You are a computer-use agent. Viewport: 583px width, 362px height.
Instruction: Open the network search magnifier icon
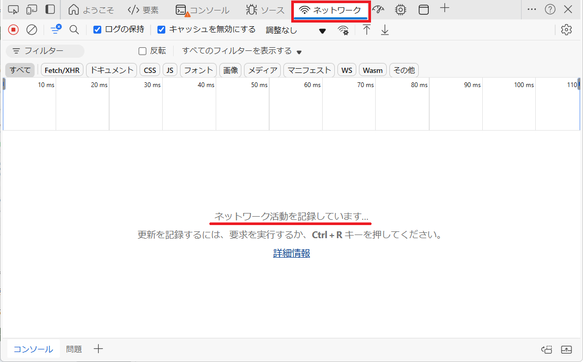click(74, 30)
